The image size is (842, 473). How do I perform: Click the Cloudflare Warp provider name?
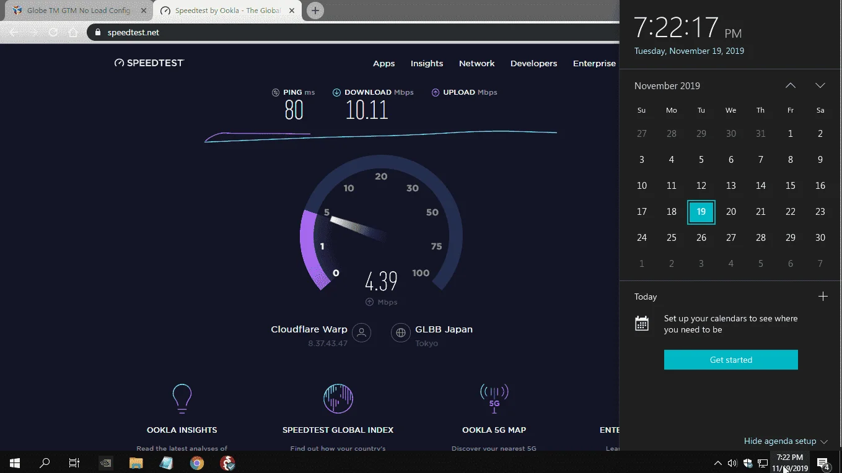click(x=309, y=329)
